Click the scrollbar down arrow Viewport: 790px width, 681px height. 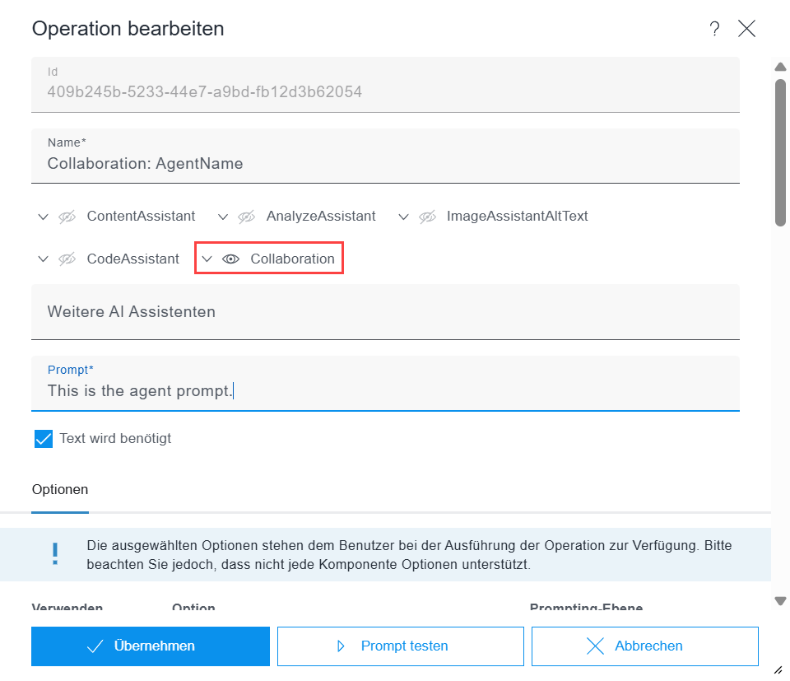coord(781,601)
